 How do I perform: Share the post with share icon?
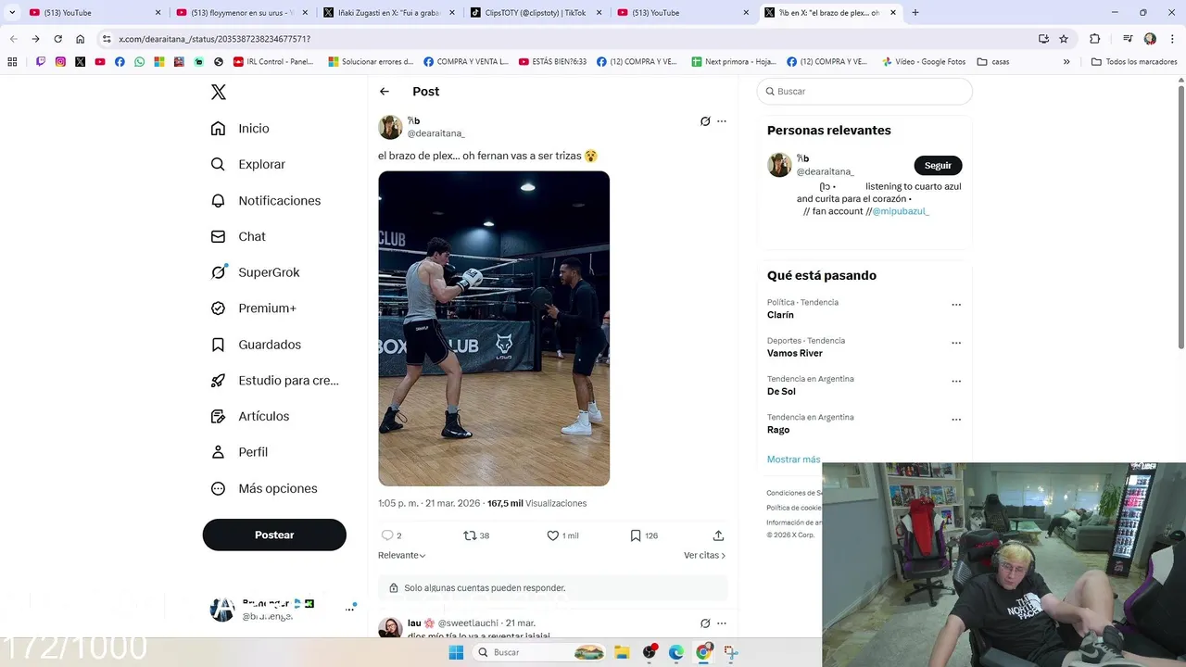pyautogui.click(x=718, y=535)
